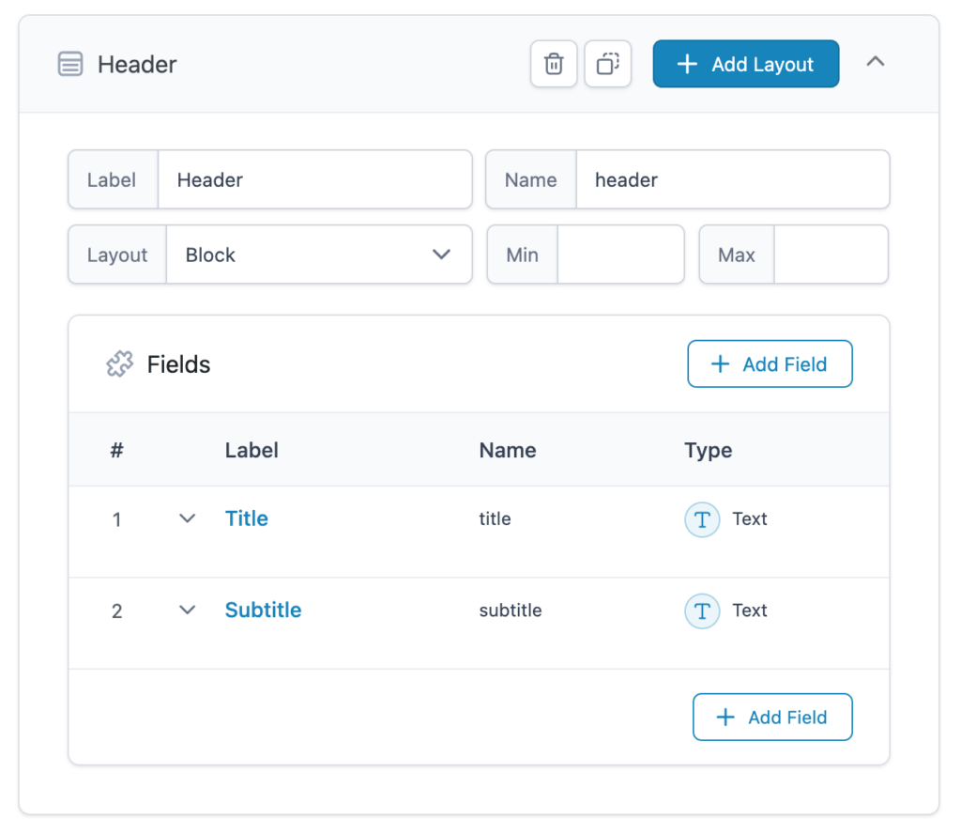961x834 pixels.
Task: Click Add Field at the bottom of the list
Action: tap(772, 717)
